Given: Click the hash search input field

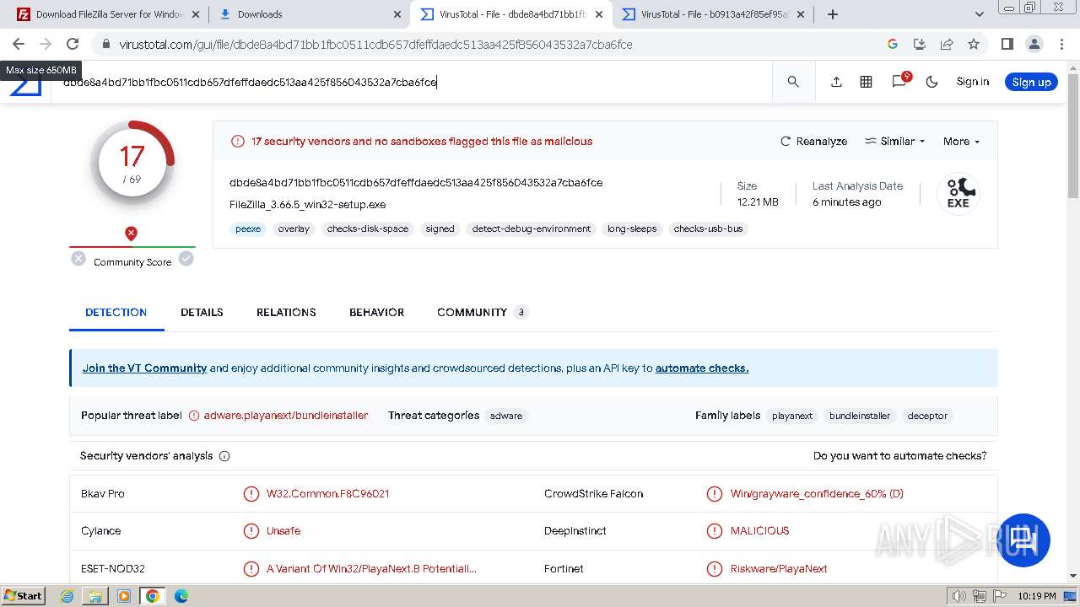Looking at the screenshot, I should 412,82.
